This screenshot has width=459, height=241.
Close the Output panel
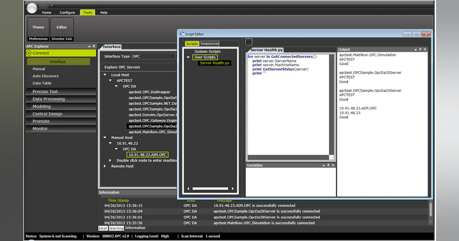click(x=425, y=49)
